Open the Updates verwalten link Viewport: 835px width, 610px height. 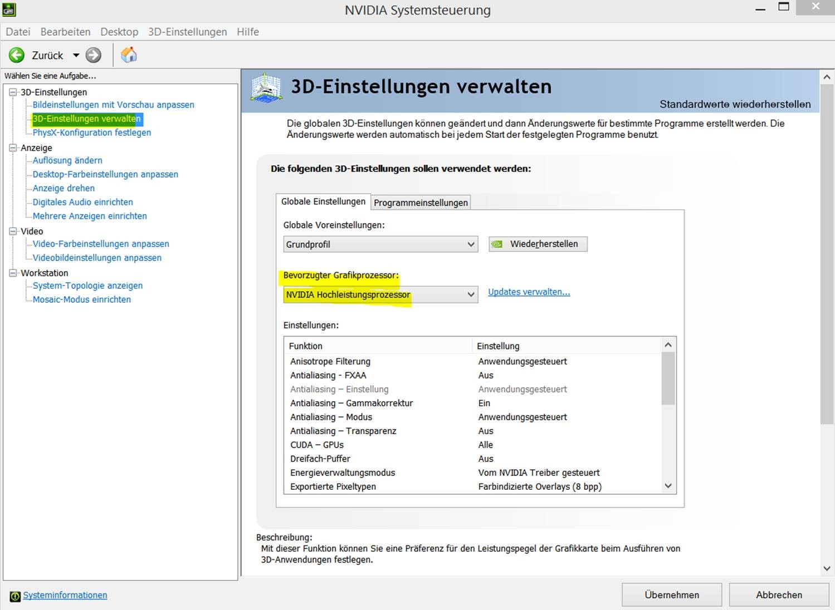coord(529,292)
